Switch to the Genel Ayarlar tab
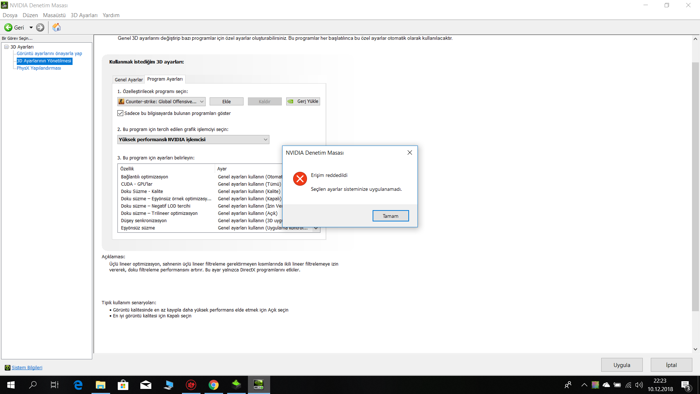The image size is (700, 394). [x=129, y=80]
